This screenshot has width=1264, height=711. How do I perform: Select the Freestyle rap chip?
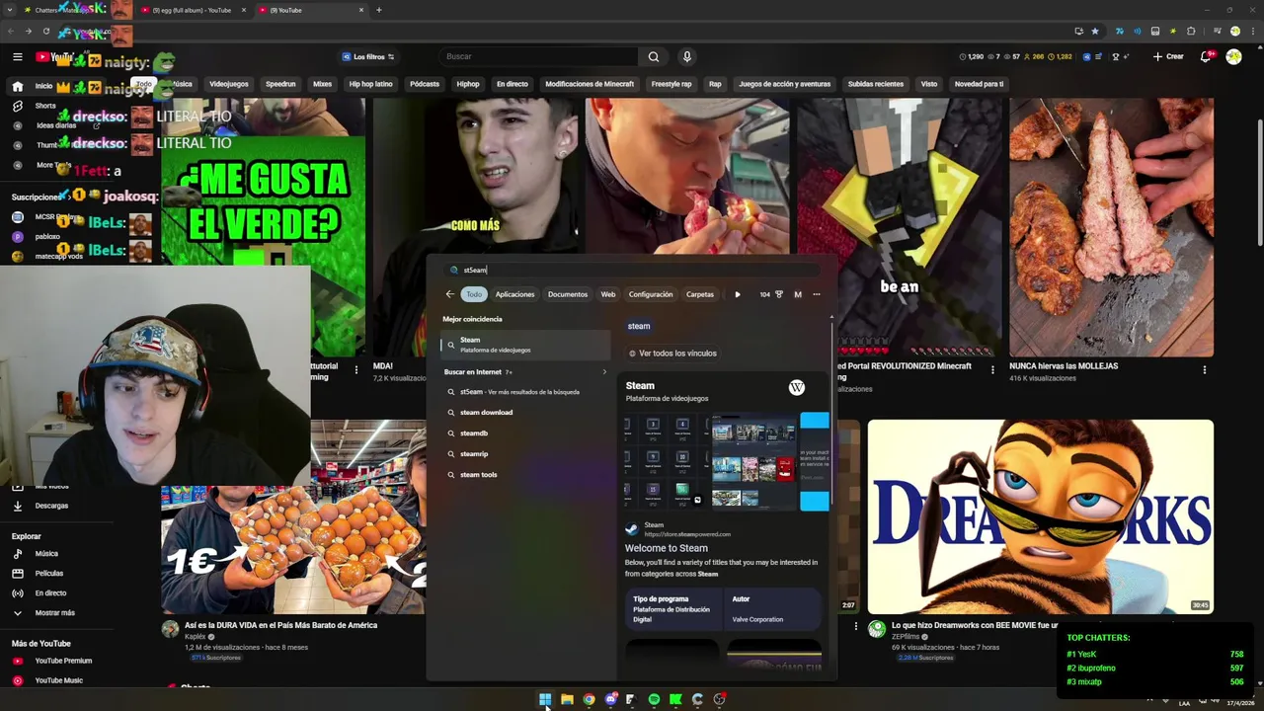click(671, 84)
